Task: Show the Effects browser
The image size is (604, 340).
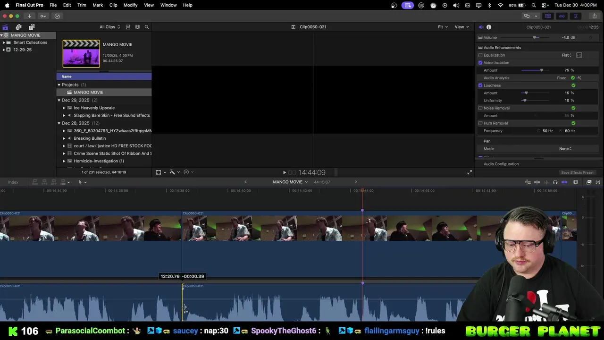Action: pos(589,182)
